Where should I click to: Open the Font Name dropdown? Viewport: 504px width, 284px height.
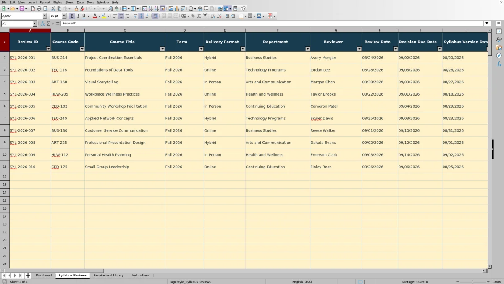[x=45, y=16]
